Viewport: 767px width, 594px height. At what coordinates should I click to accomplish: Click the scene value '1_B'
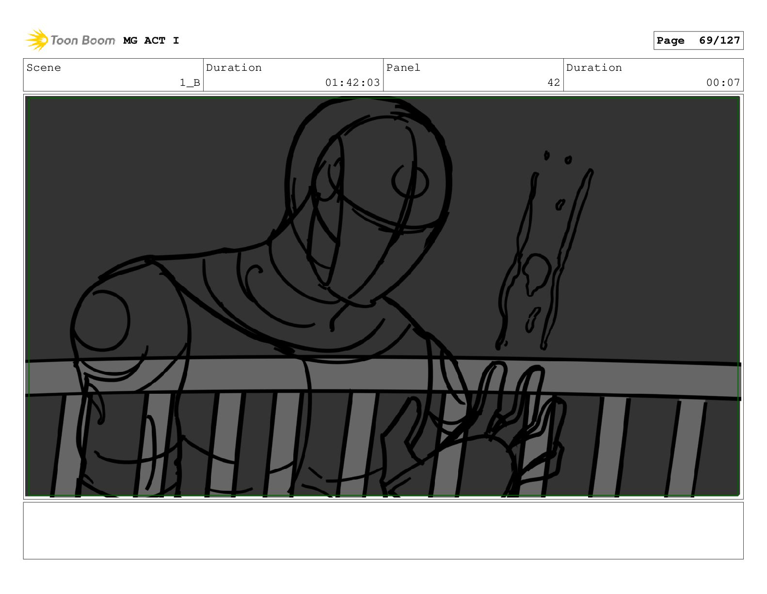click(190, 83)
